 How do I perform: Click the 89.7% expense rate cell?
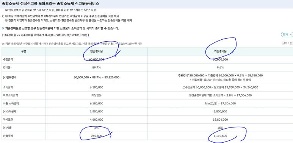click(96, 67)
